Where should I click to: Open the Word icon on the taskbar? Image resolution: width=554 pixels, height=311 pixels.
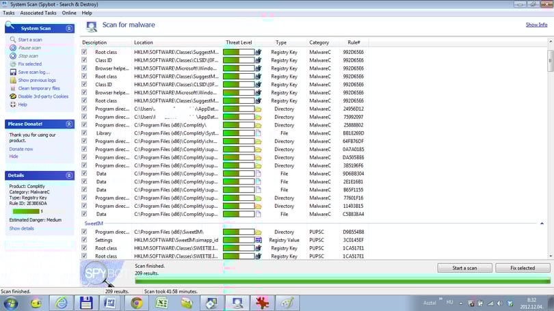pyautogui.click(x=110, y=303)
